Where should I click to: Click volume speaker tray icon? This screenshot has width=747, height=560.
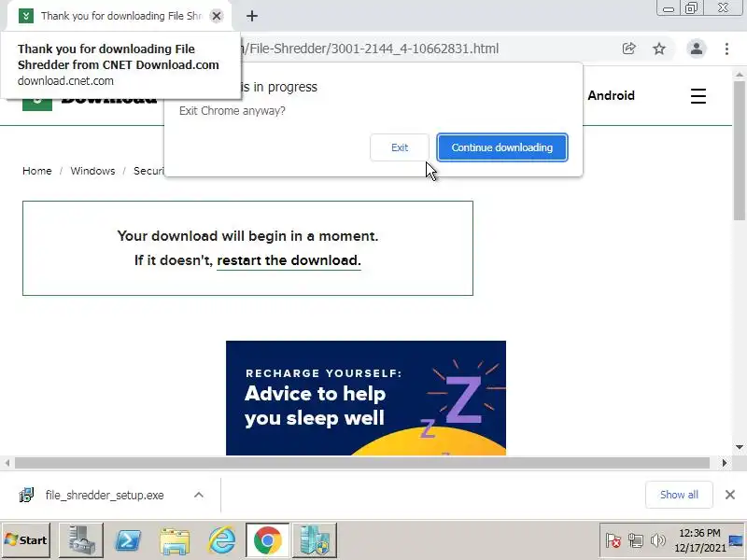point(658,540)
